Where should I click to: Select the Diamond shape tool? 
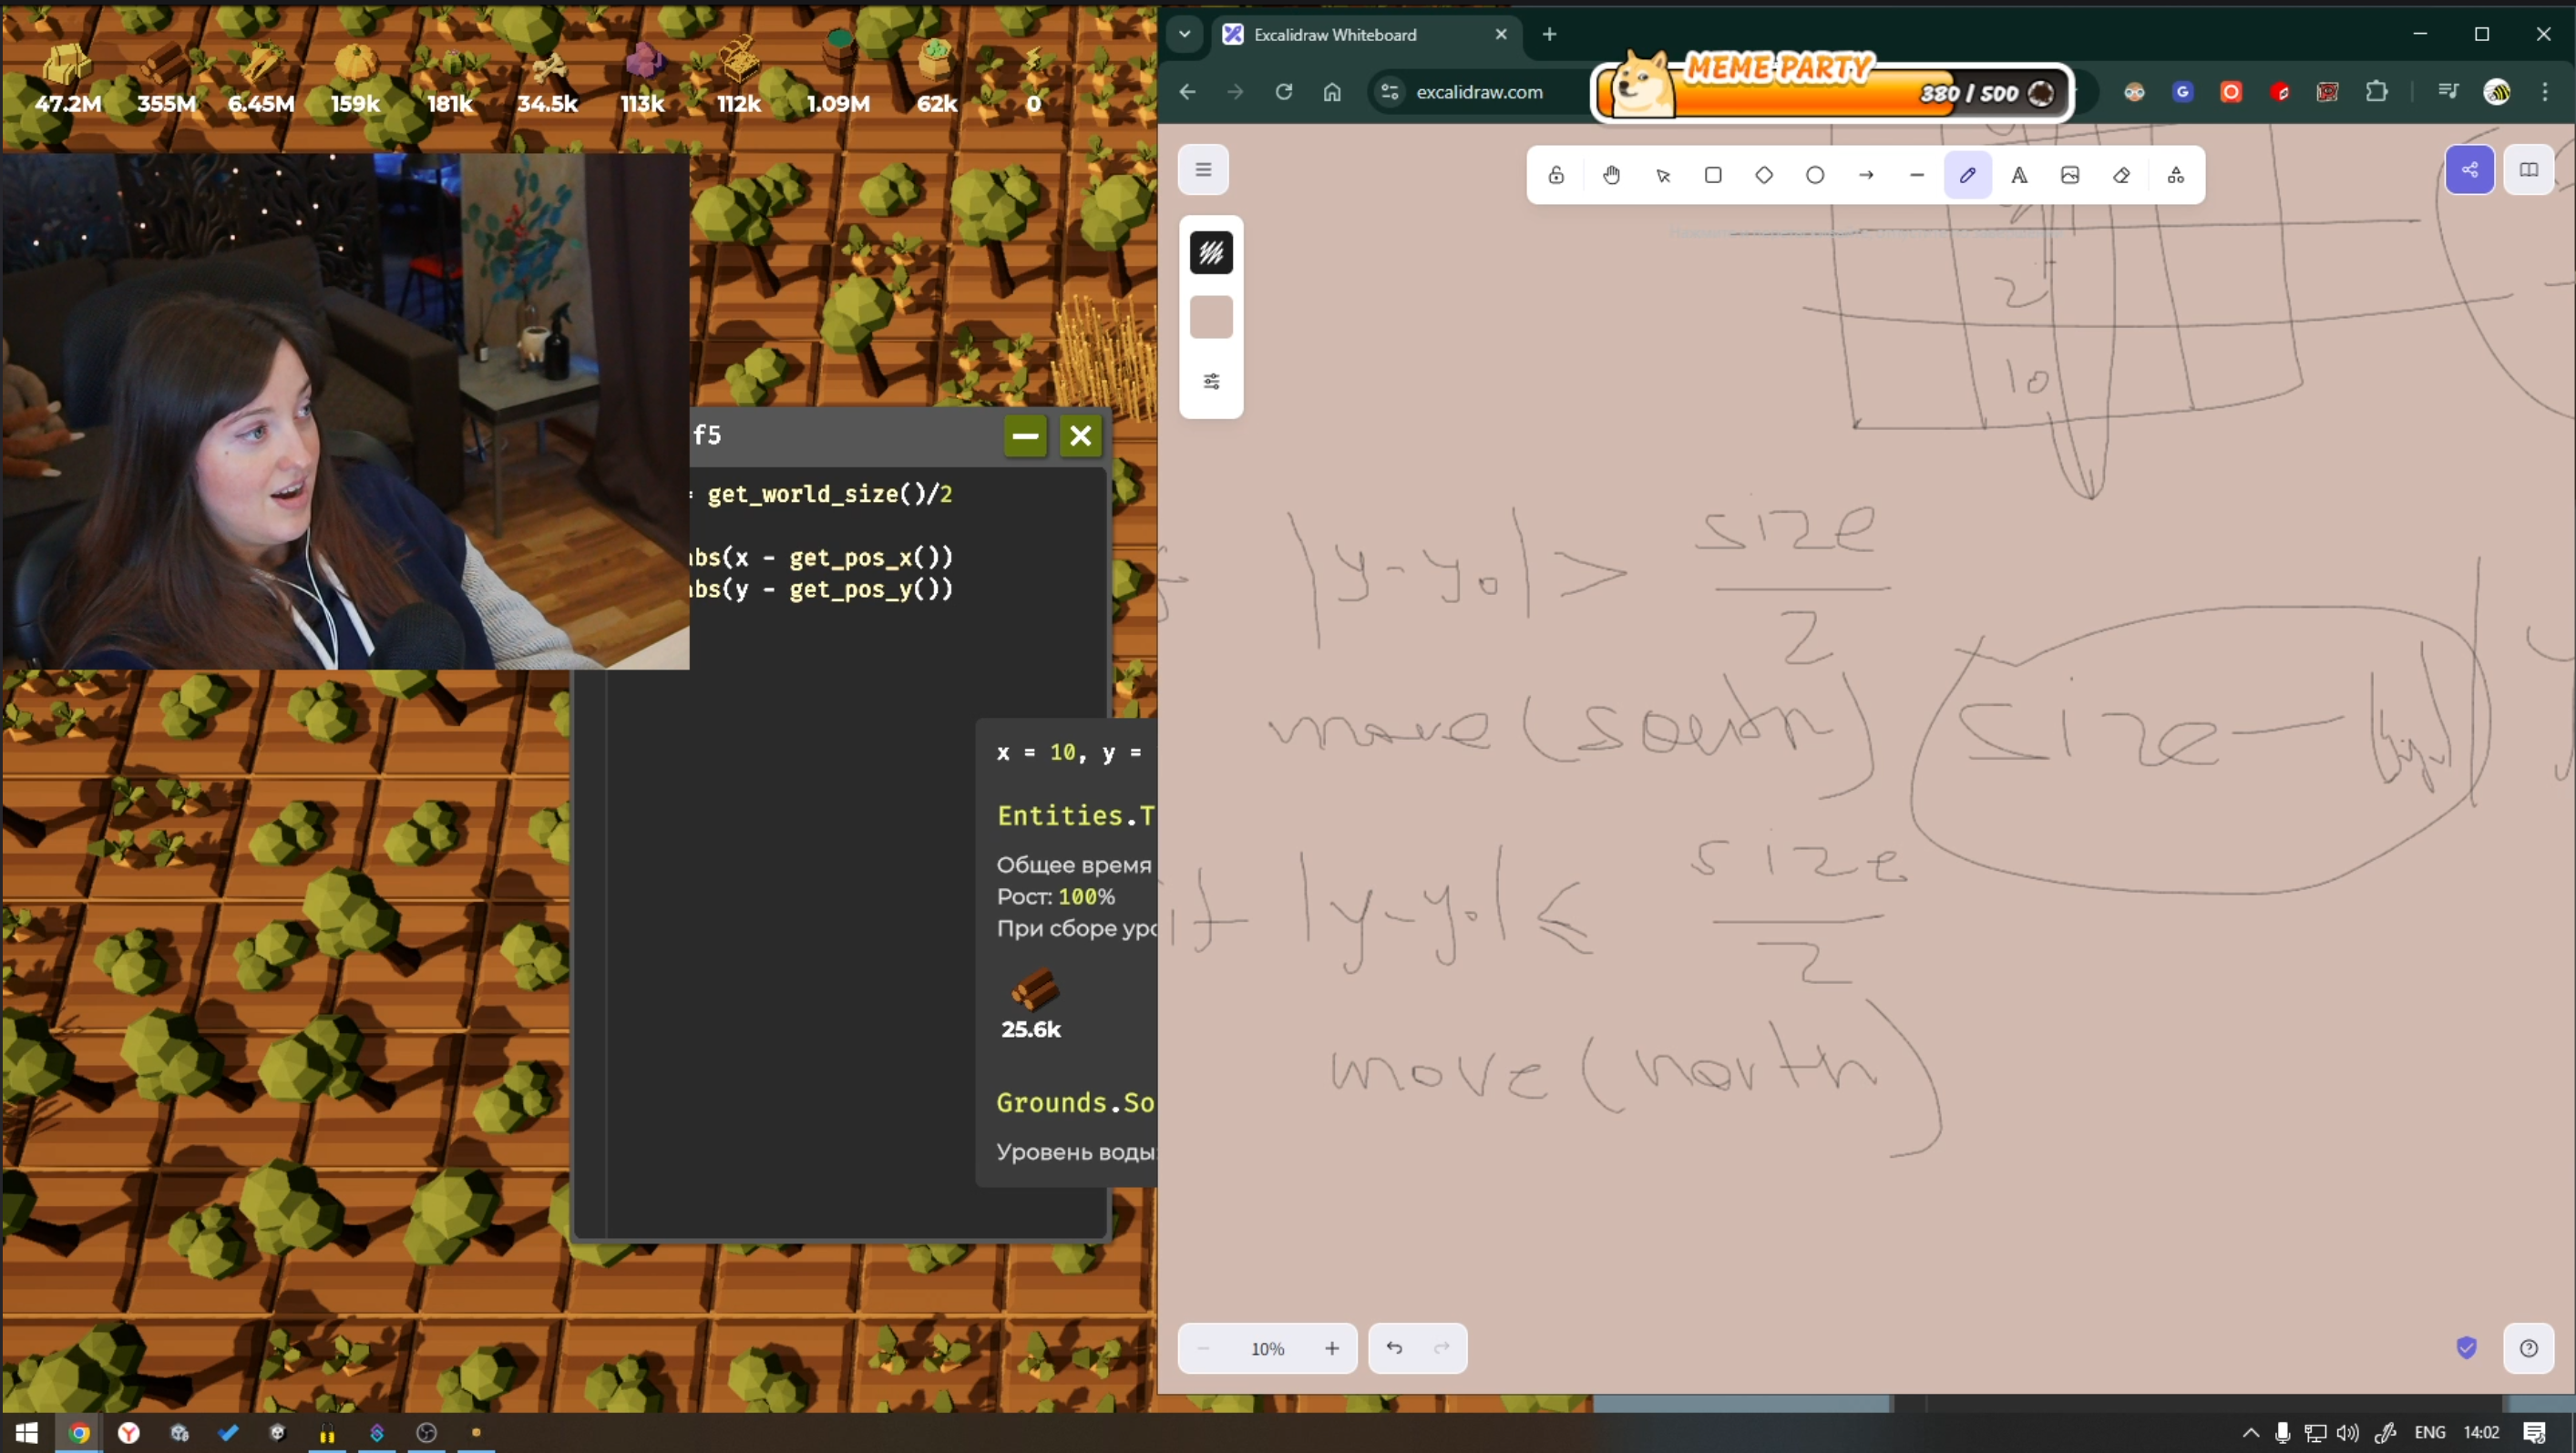click(1764, 175)
